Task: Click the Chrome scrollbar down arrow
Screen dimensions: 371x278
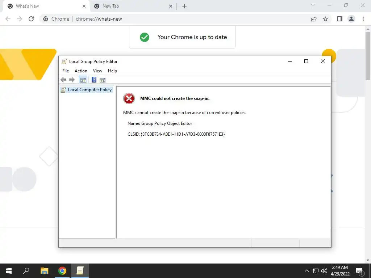Action: (x=368, y=260)
